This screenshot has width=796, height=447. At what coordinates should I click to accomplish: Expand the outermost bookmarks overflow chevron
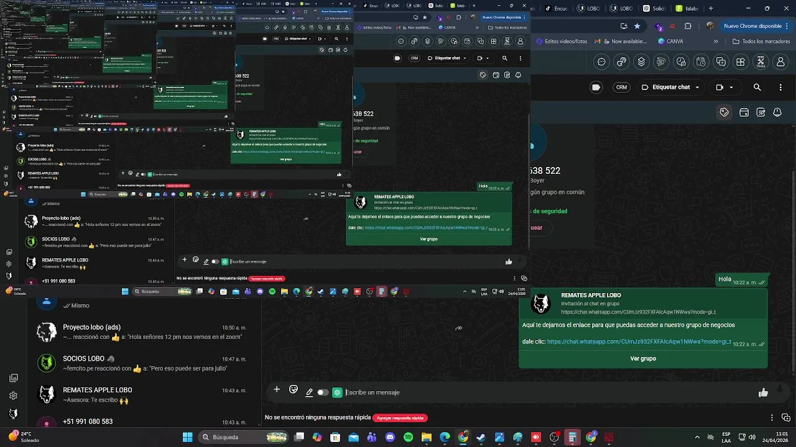coord(716,42)
